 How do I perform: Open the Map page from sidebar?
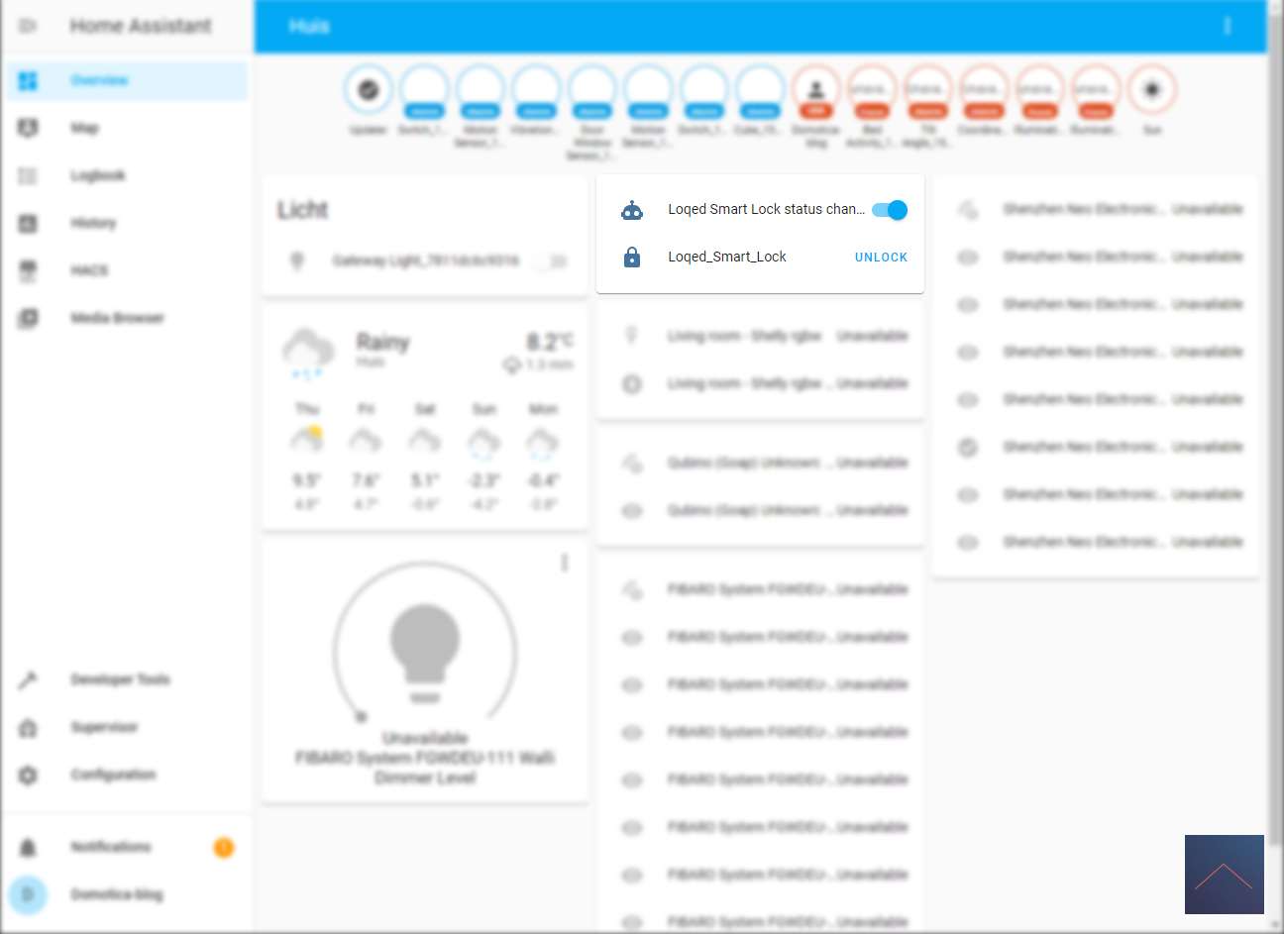click(x=84, y=128)
